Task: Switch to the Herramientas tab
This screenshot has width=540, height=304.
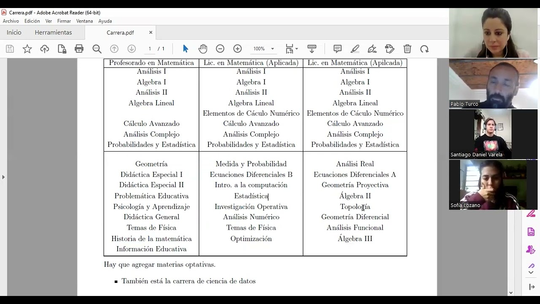Action: (53, 33)
